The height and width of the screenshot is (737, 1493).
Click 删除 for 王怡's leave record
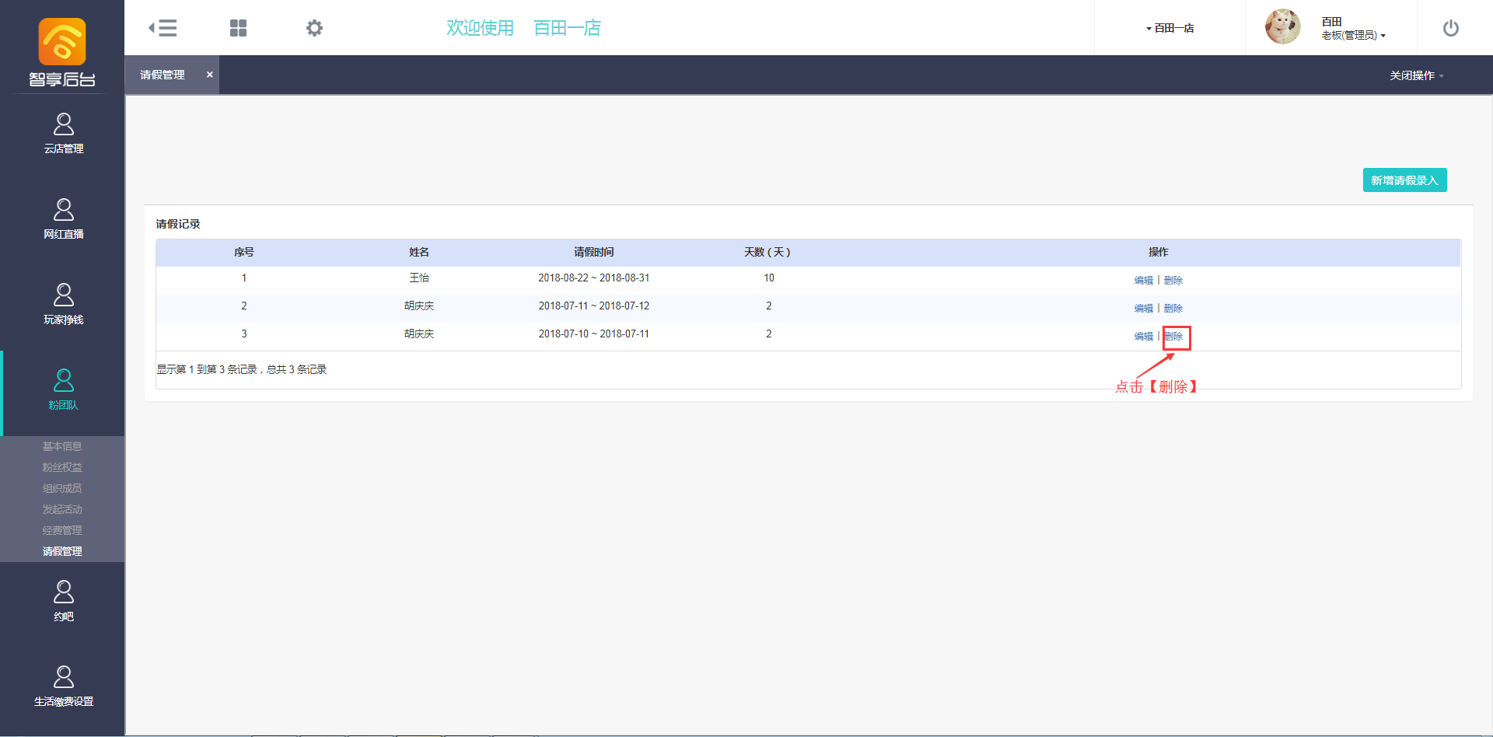(x=1173, y=281)
